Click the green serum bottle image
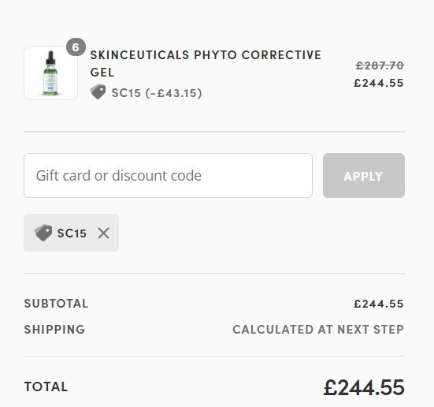Image resolution: width=434 pixels, height=407 pixels. click(x=50, y=73)
